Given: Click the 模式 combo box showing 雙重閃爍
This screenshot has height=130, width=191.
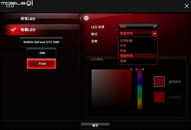Looking at the screenshot, I should point(138,34).
